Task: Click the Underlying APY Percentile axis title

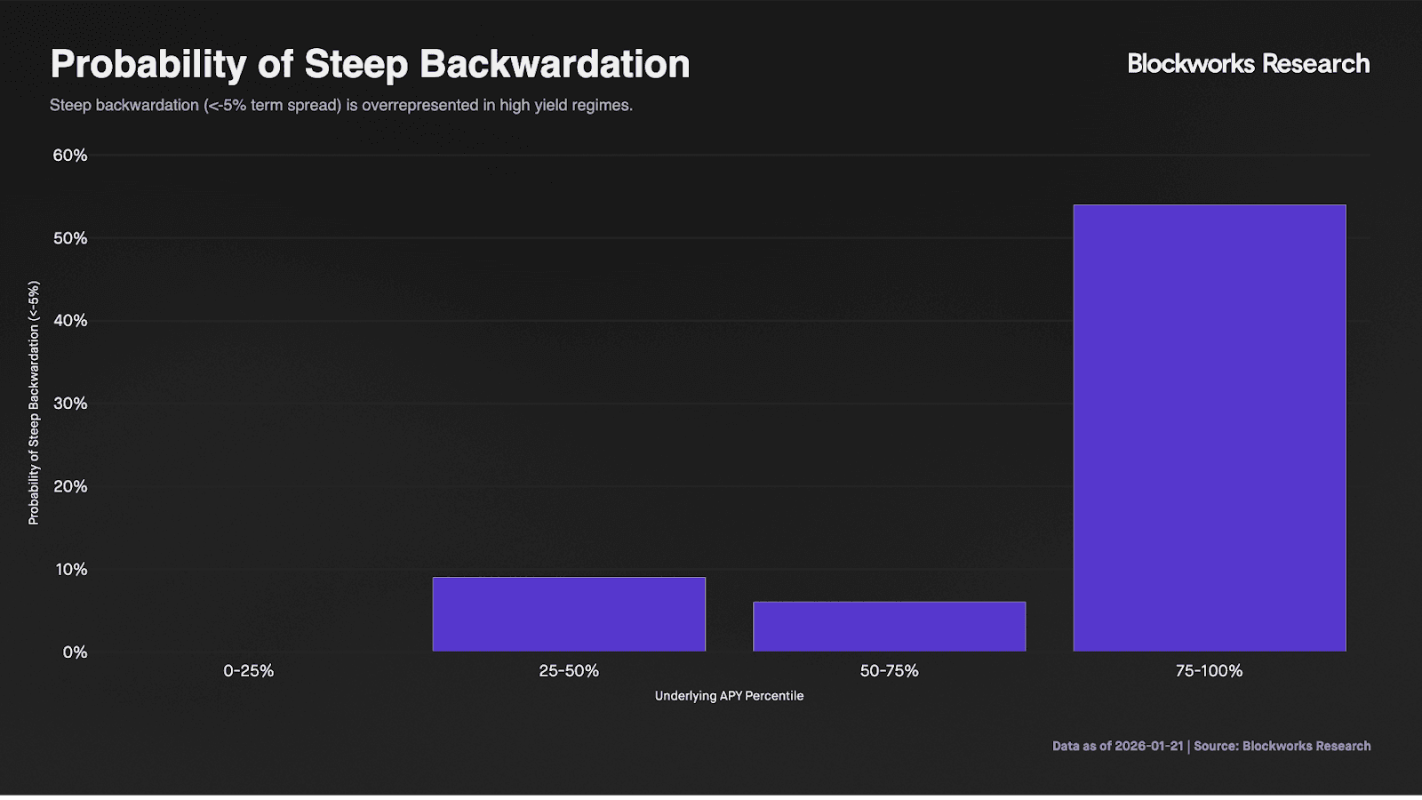Action: click(729, 696)
